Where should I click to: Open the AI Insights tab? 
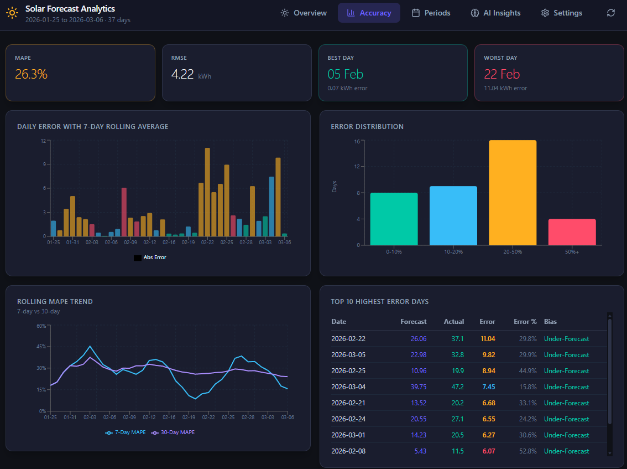[495, 13]
